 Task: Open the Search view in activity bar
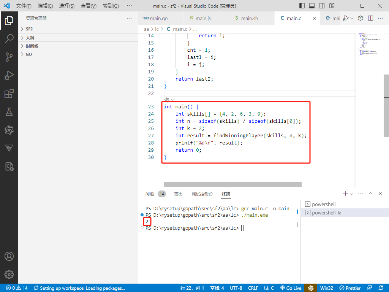point(9,39)
